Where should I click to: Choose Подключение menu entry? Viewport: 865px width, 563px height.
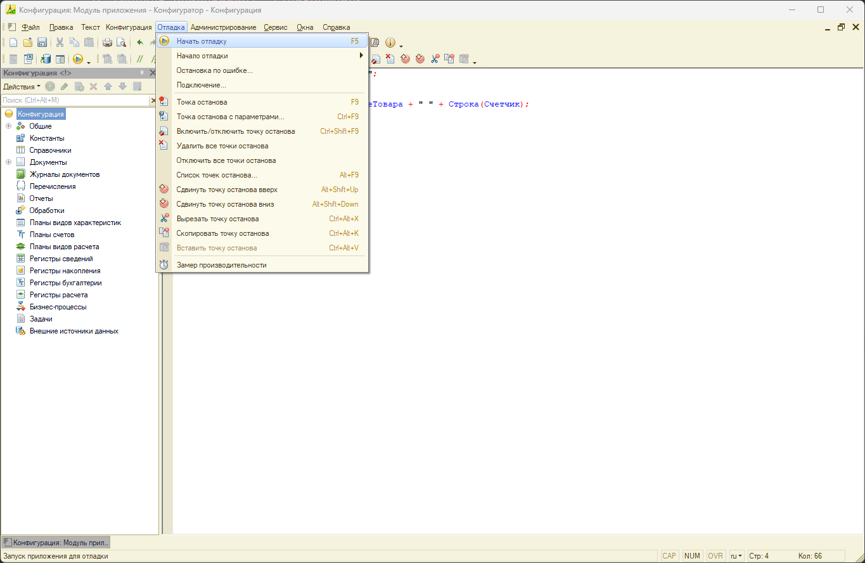pyautogui.click(x=262, y=85)
